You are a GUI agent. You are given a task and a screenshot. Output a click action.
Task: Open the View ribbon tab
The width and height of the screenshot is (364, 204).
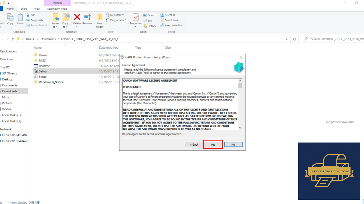(37, 9)
